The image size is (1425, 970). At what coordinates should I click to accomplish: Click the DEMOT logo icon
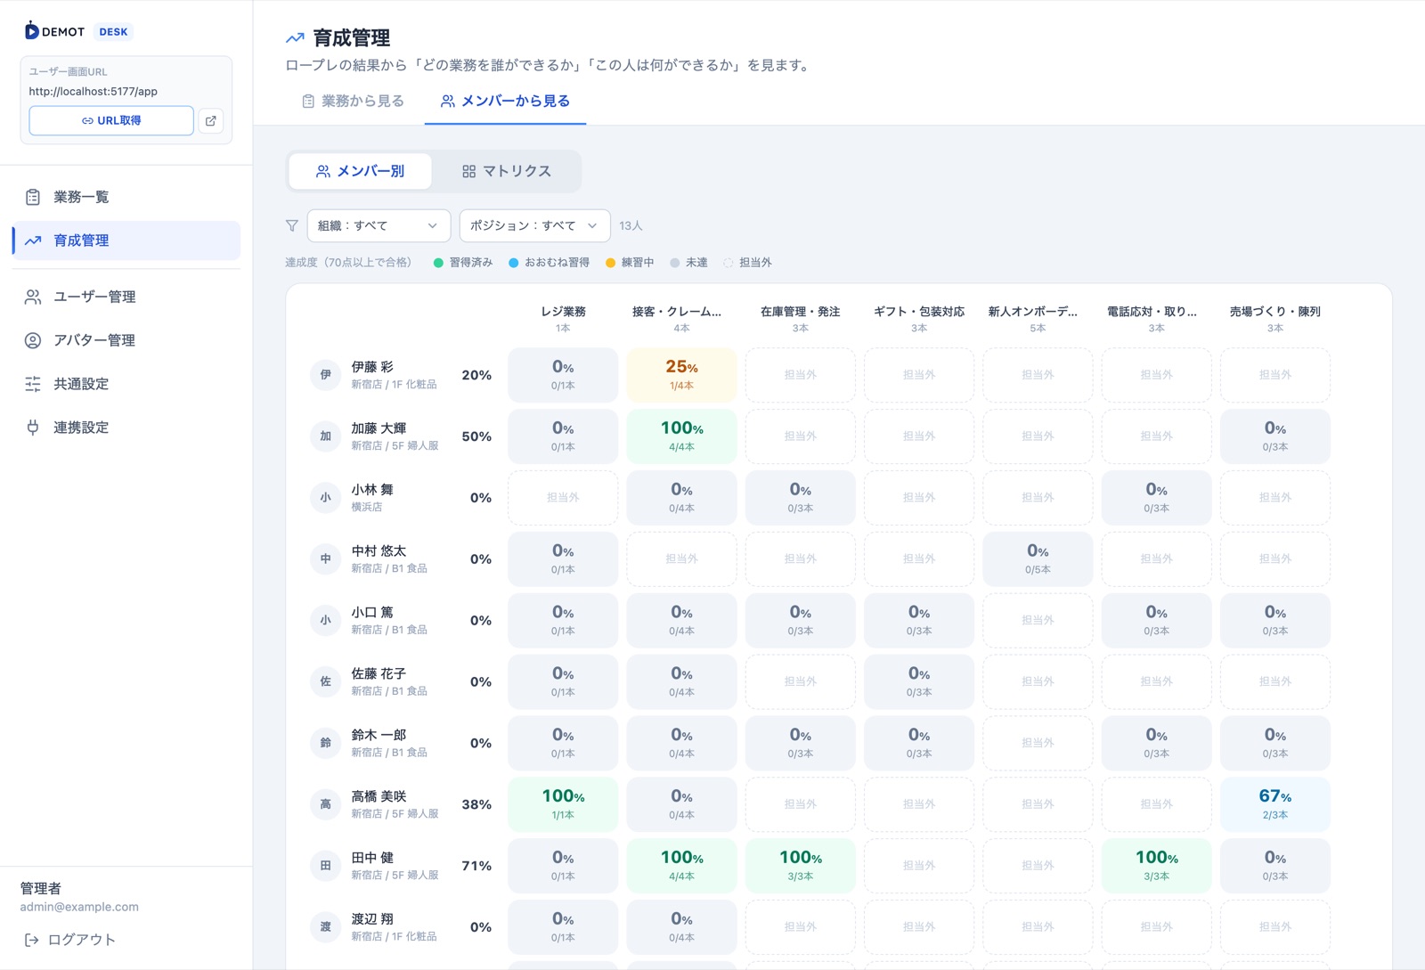31,31
